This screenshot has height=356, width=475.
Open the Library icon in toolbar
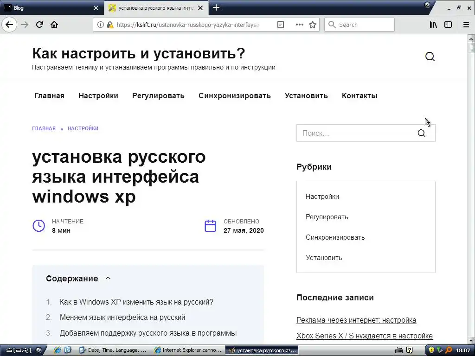pos(433,25)
